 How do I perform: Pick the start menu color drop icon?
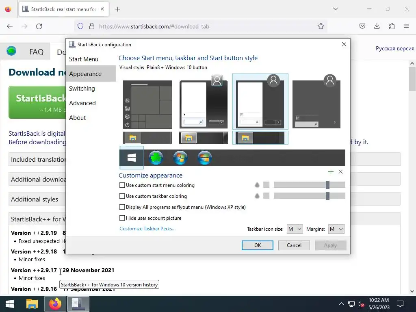click(257, 185)
